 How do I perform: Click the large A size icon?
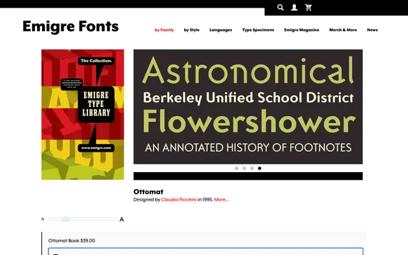(122, 219)
